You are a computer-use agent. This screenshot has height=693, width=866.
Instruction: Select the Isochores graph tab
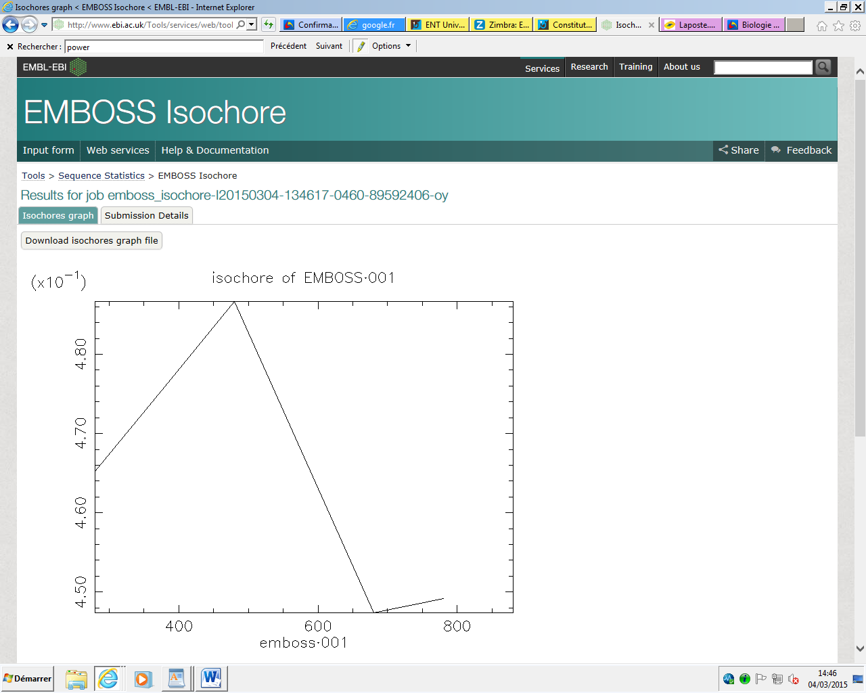pyautogui.click(x=58, y=215)
